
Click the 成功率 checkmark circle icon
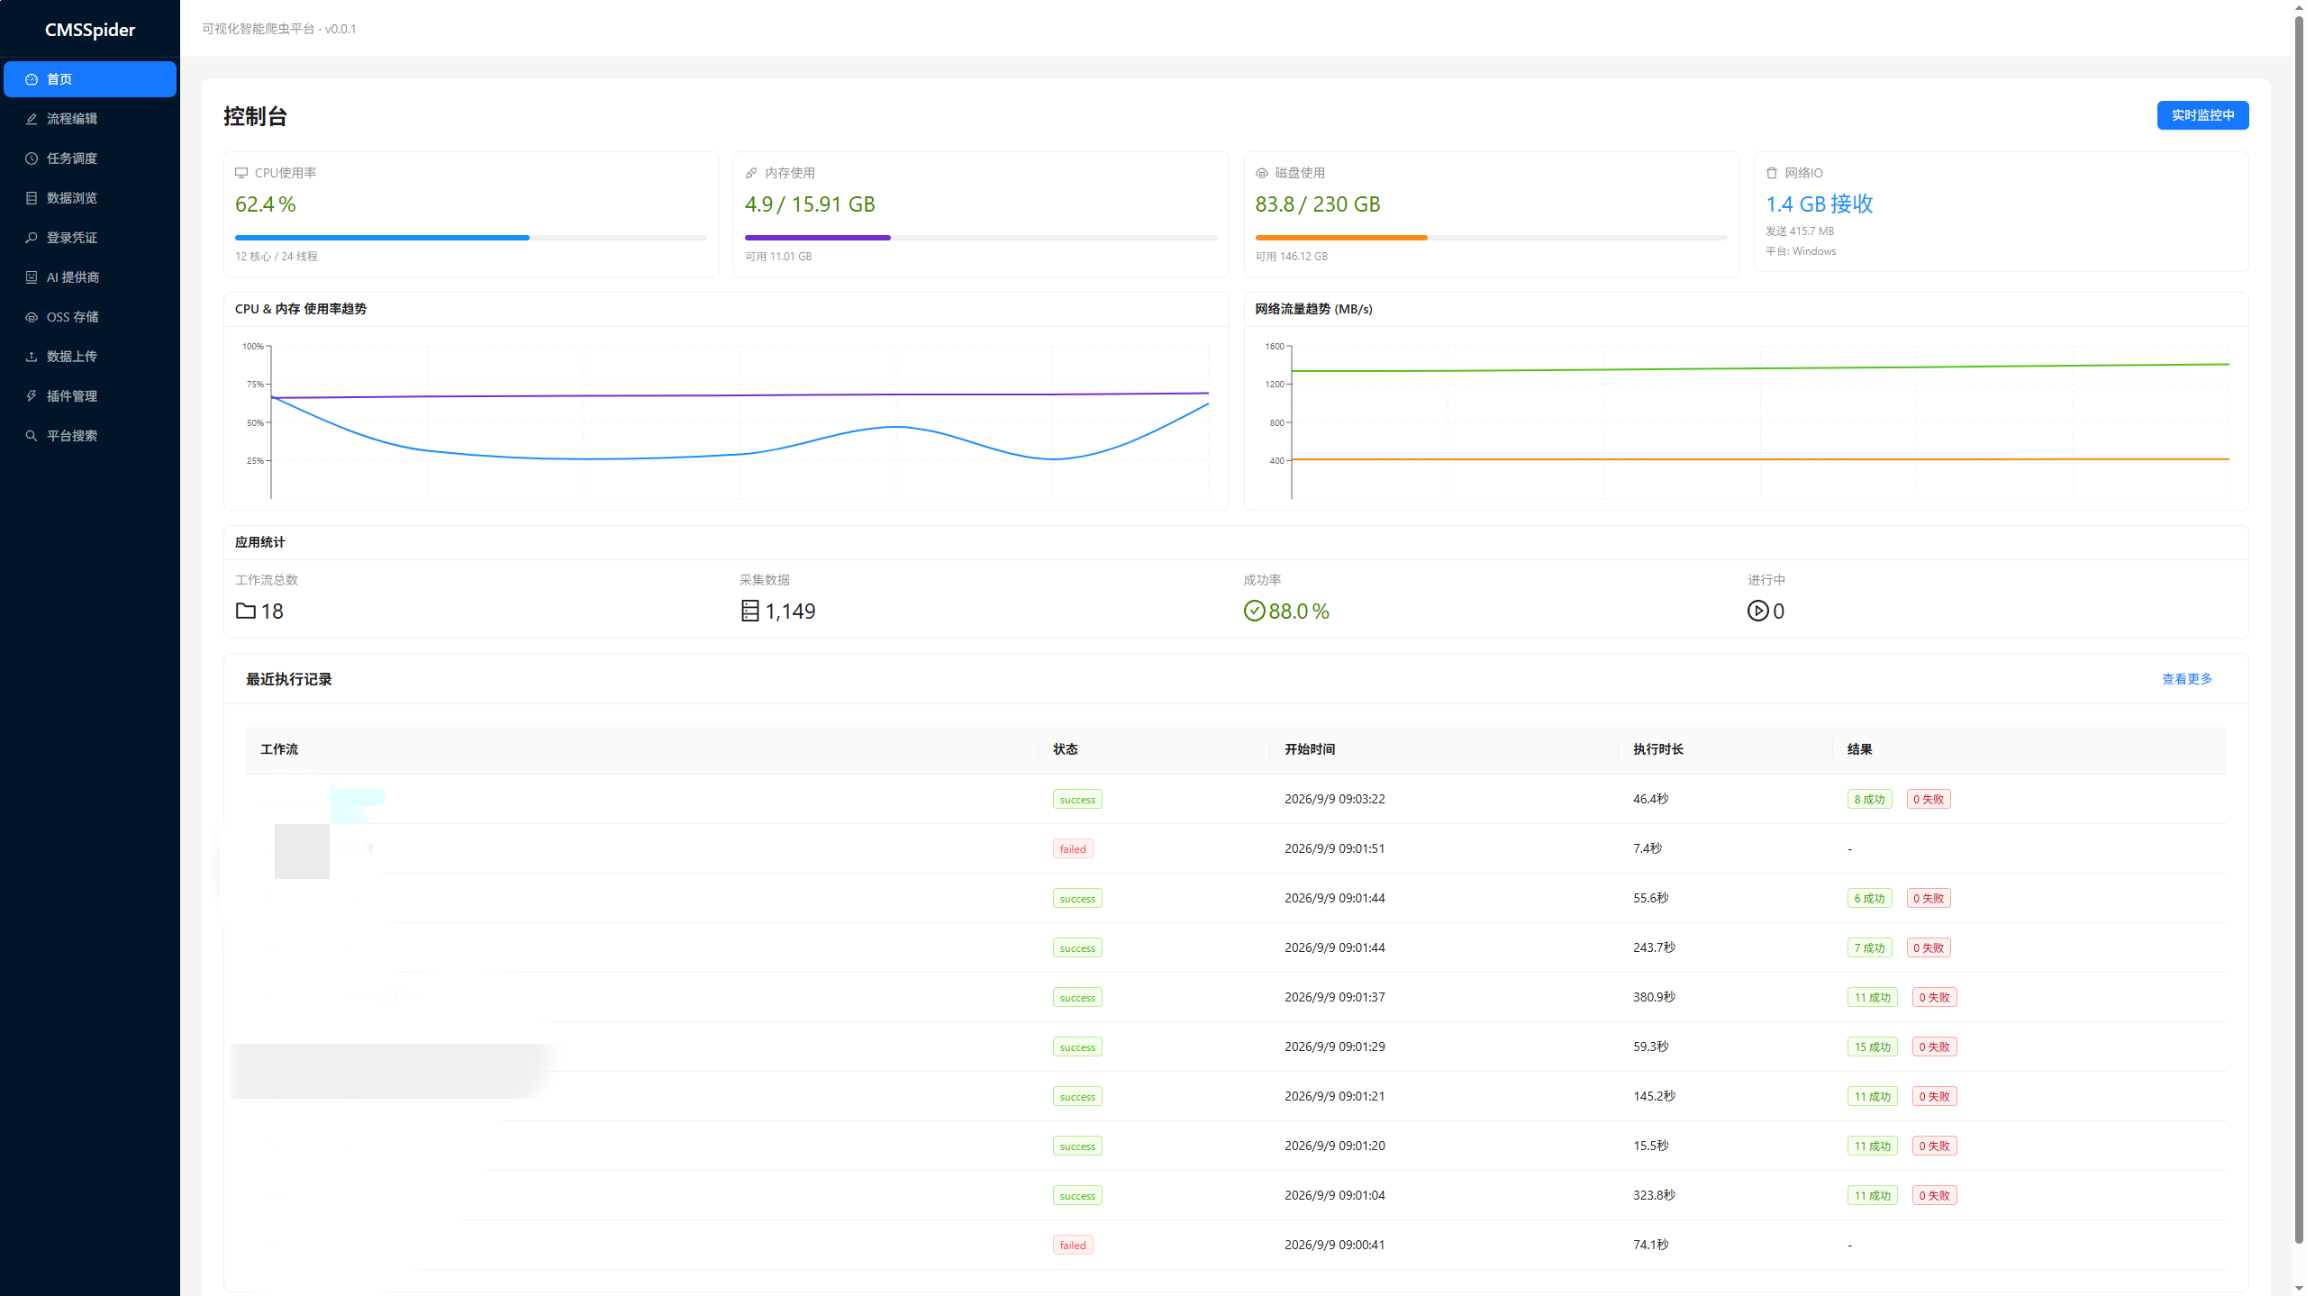point(1254,611)
